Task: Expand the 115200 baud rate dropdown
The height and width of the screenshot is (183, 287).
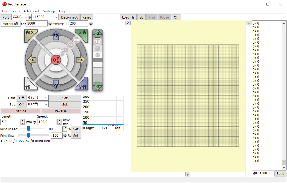Action: [x=56, y=17]
